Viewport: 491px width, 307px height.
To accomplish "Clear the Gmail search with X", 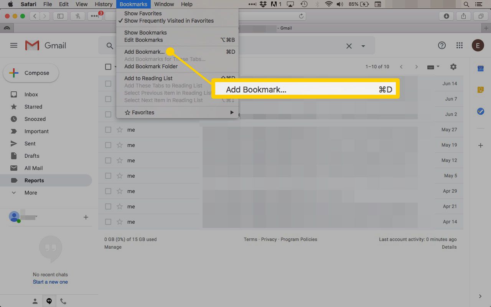I will coord(349,46).
